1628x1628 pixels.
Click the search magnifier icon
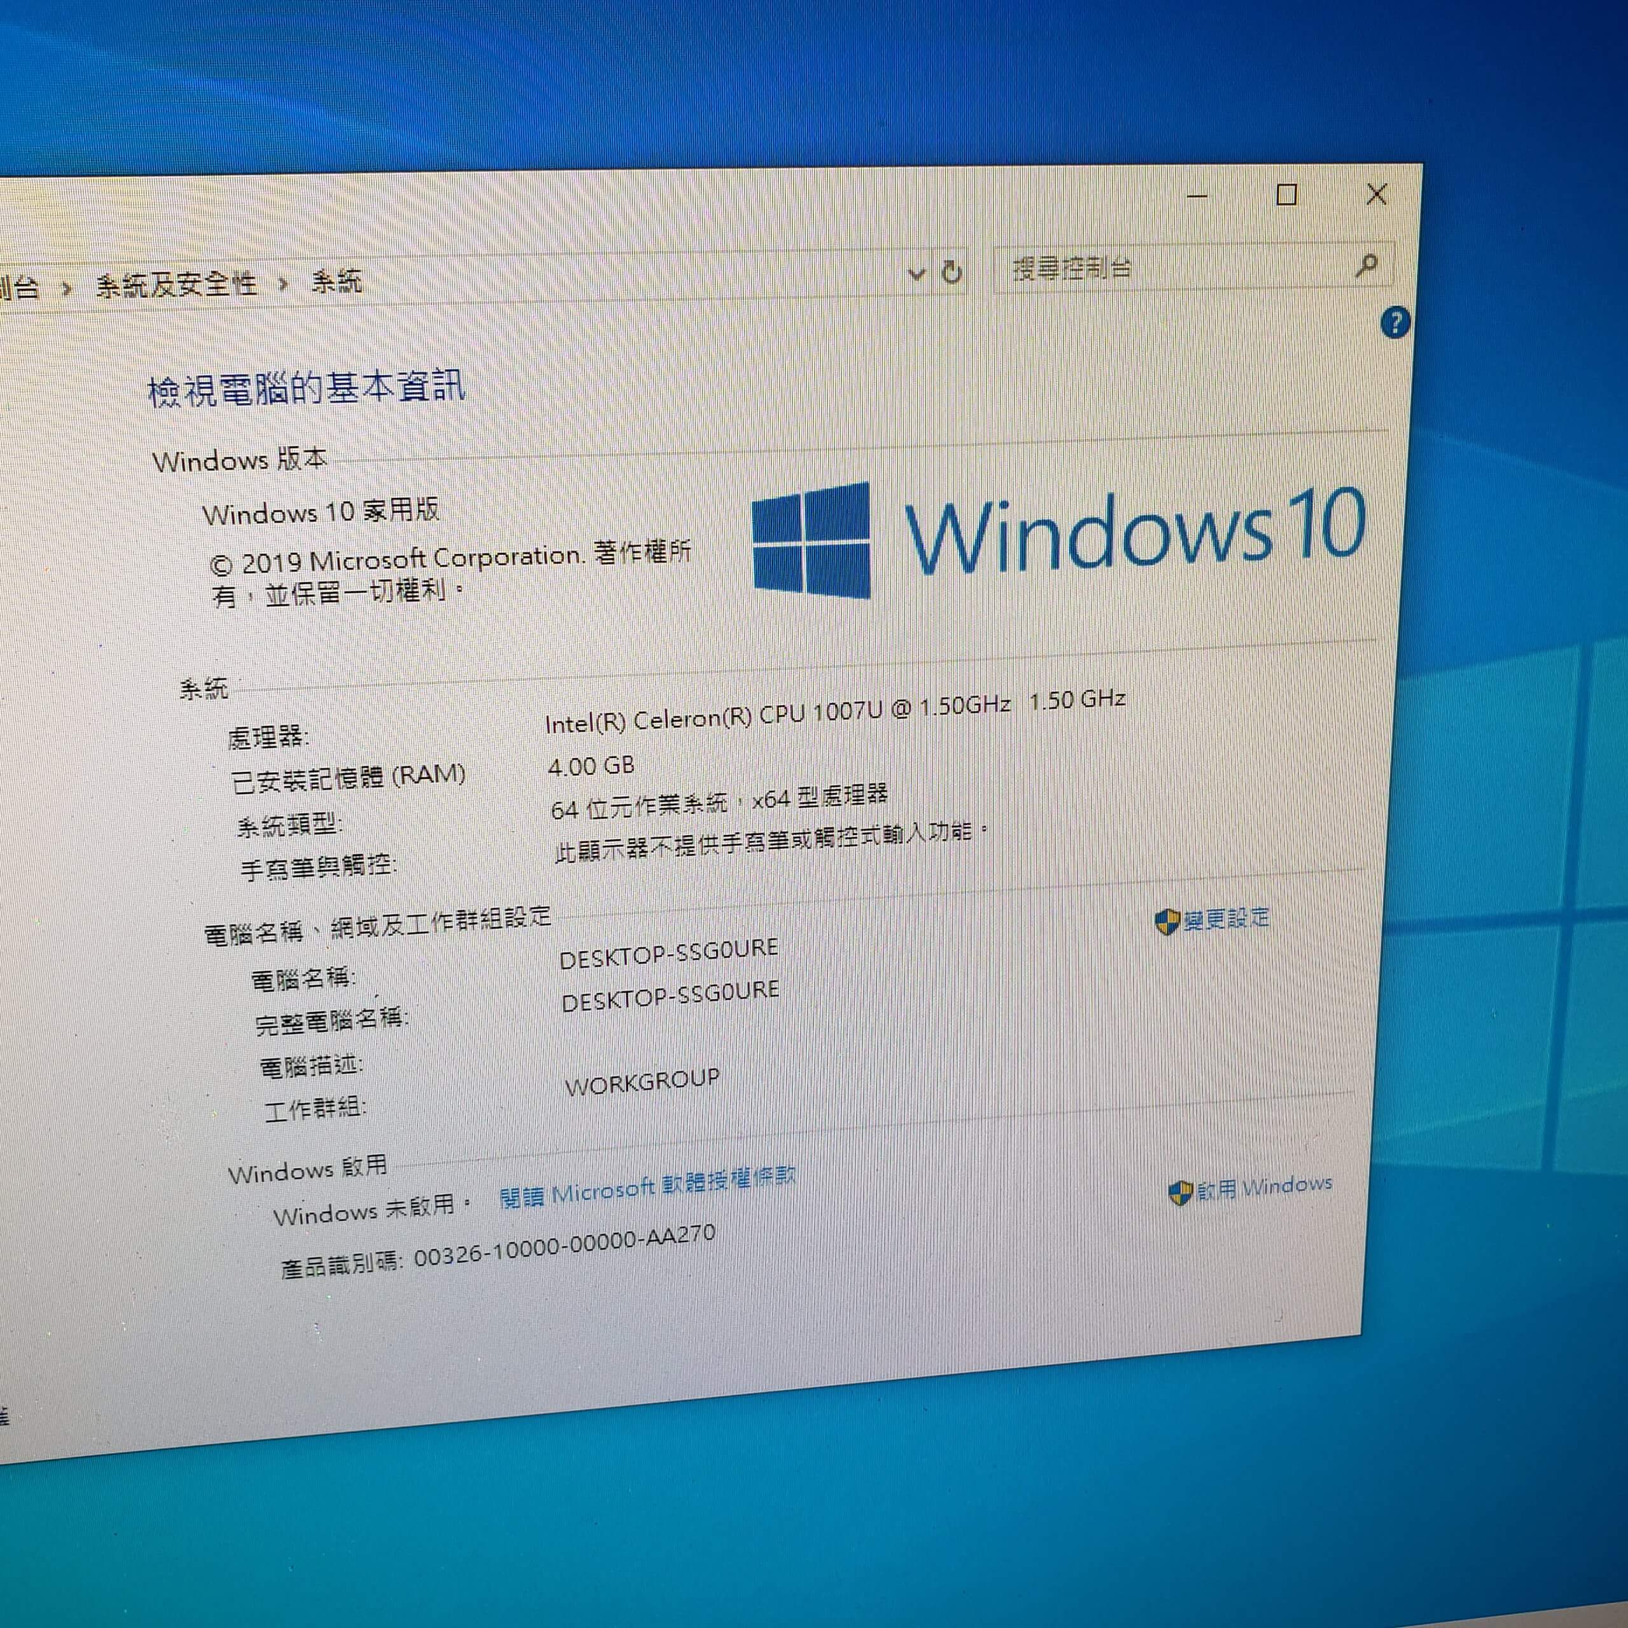point(1367,265)
